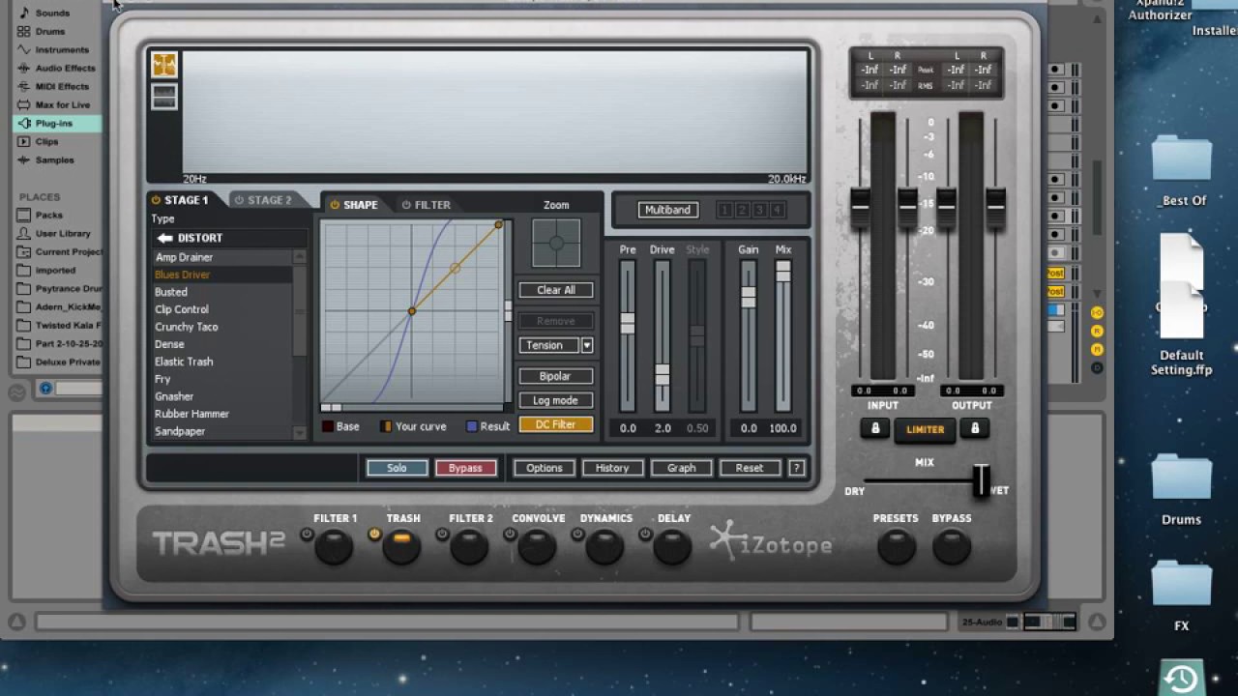
Task: Open the Default Setting.ffp file on desktop
Action: (1181, 306)
